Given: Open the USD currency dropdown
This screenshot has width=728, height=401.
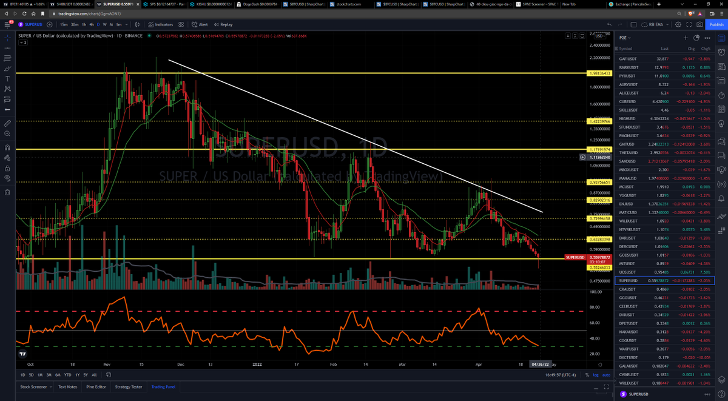Looking at the screenshot, I should pyautogui.click(x=599, y=36).
